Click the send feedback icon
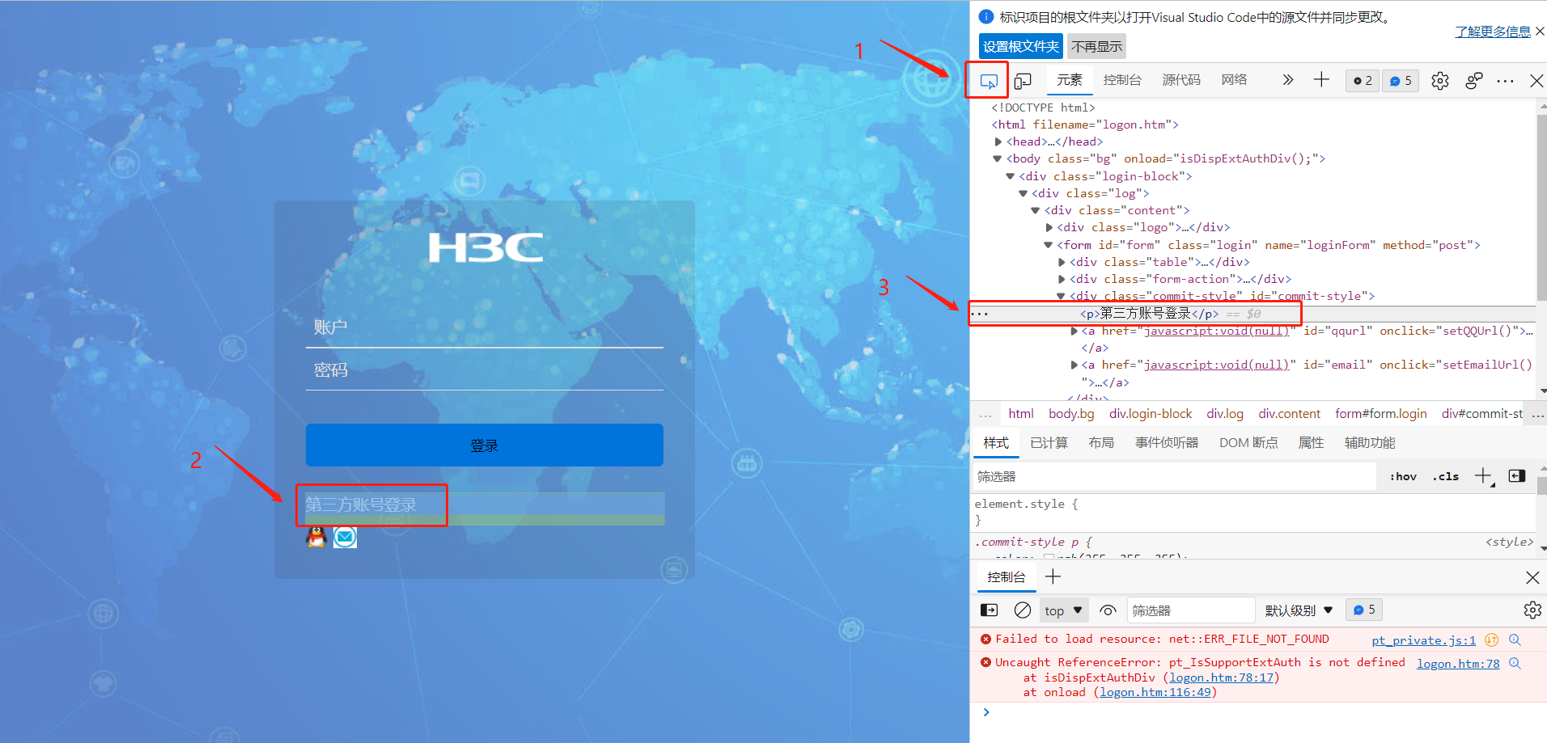The width and height of the screenshot is (1547, 743). (x=1474, y=81)
